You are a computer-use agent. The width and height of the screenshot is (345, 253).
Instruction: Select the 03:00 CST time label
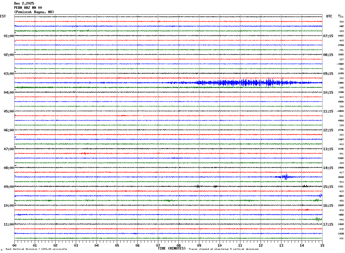tap(9, 74)
